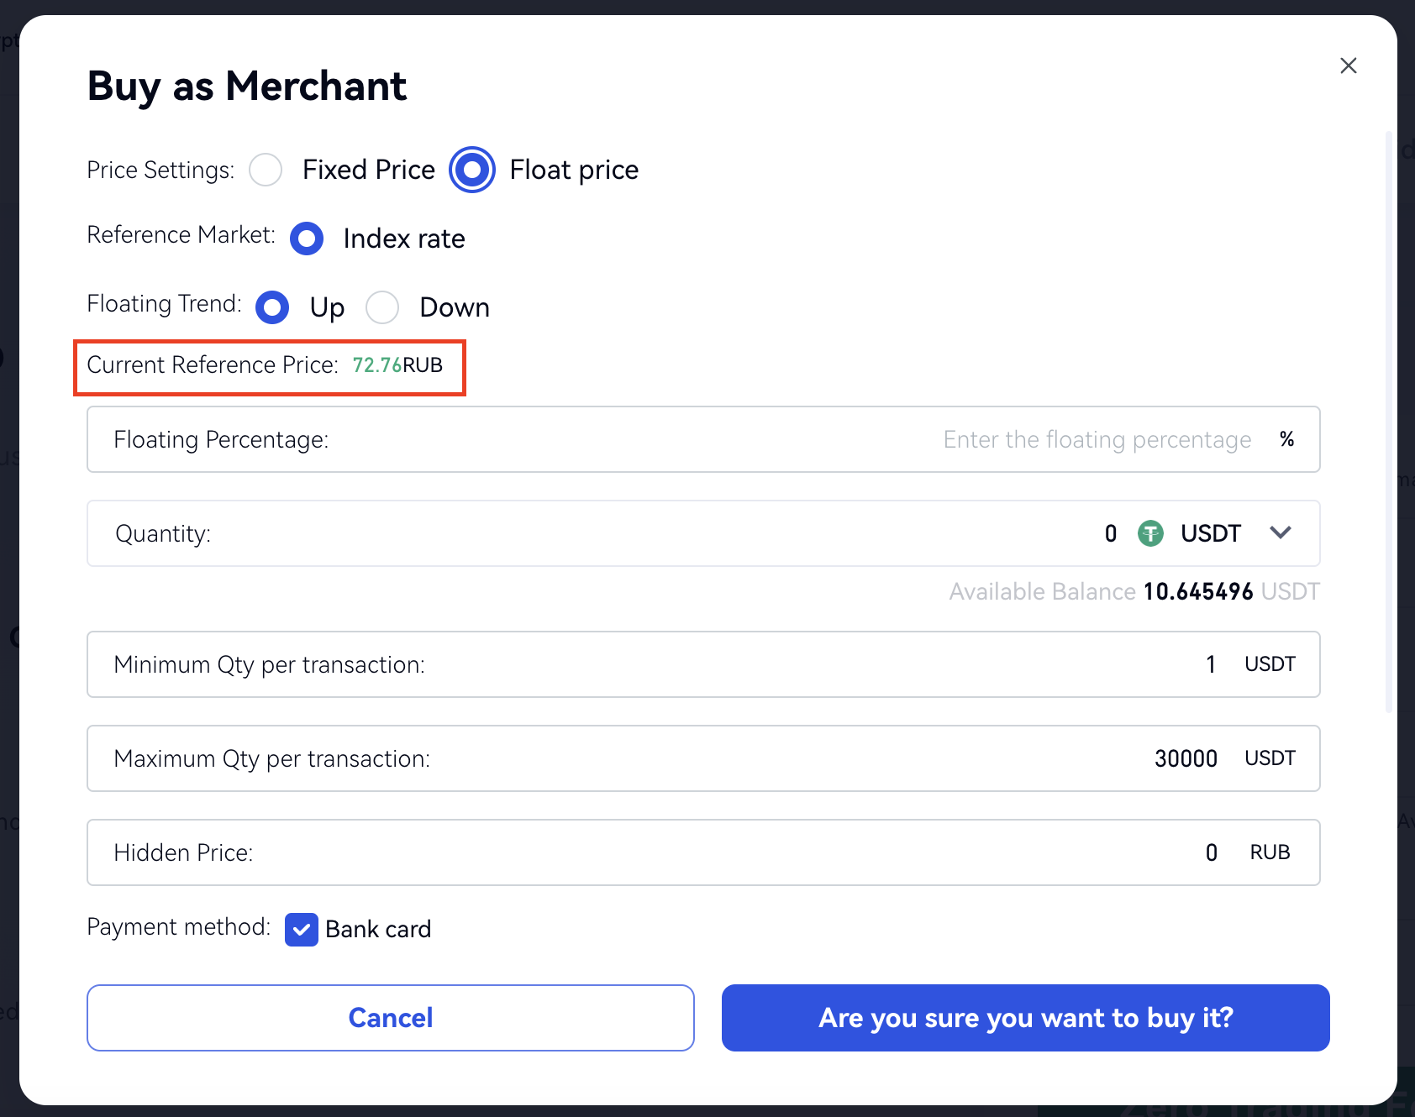The image size is (1415, 1117).
Task: Set Floating Trend to Down
Action: click(382, 307)
